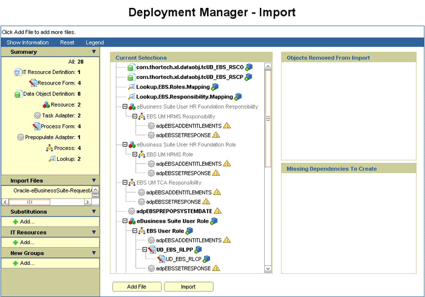Image resolution: width=425 pixels, height=297 pixels.
Task: Click the Data Object Definition summary icon
Action: point(18,94)
